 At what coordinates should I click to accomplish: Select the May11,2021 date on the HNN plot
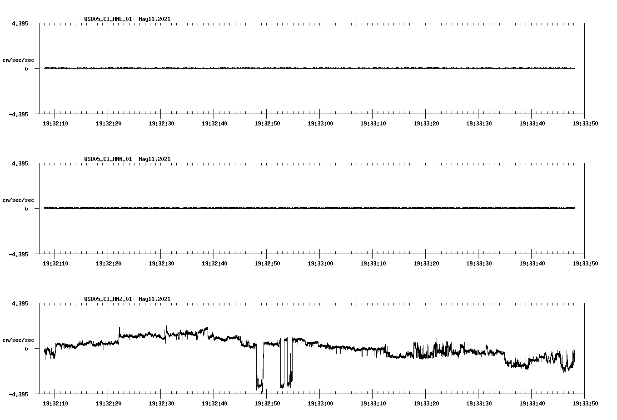point(155,159)
